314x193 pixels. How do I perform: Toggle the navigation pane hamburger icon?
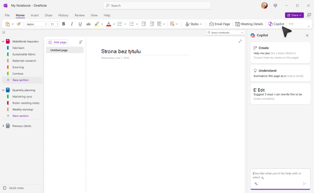coord(3,32)
